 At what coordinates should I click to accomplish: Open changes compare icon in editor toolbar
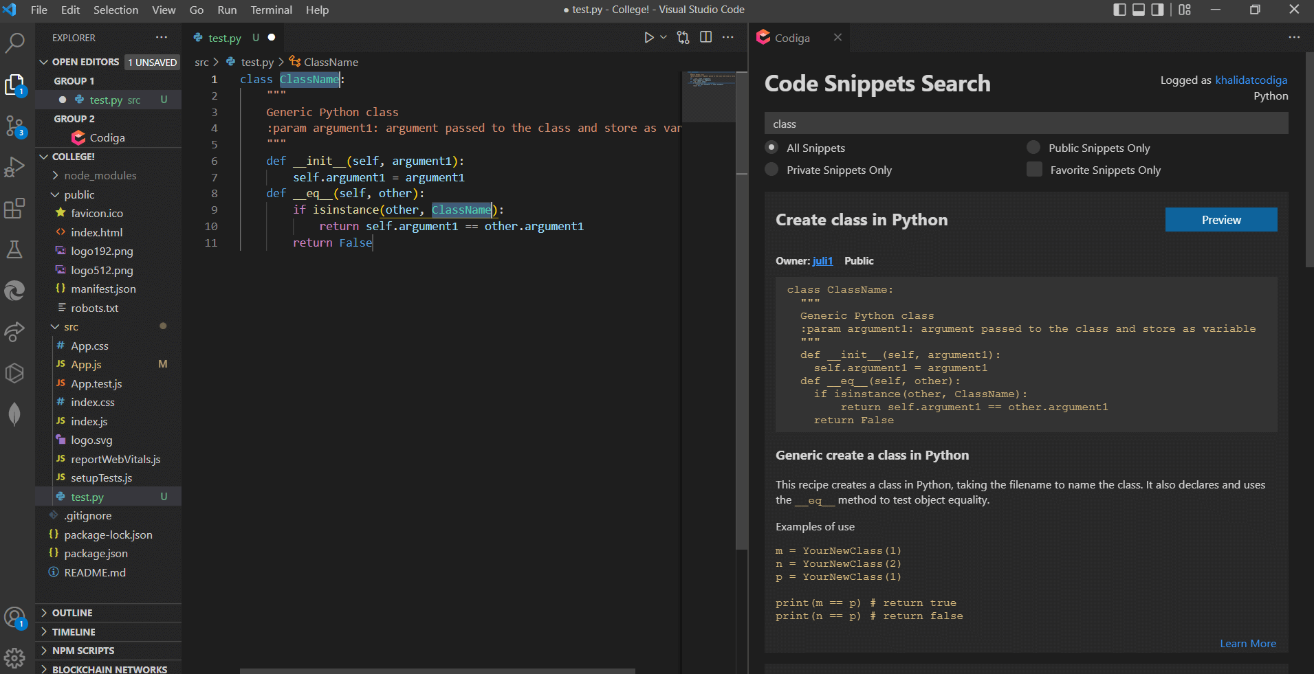(x=683, y=38)
